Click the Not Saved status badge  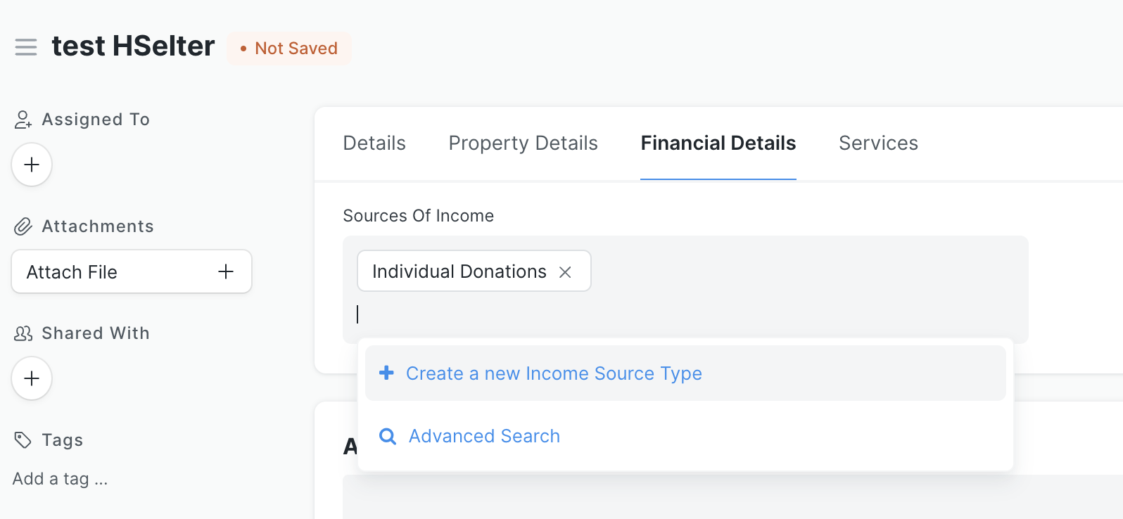288,48
